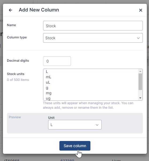Image resolution: width=149 pixels, height=161 pixels.
Task: Click the Stock units scrollbar thumb
Action: coord(140,82)
